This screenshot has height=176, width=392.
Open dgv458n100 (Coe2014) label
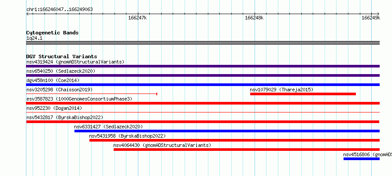pyautogui.click(x=53, y=80)
